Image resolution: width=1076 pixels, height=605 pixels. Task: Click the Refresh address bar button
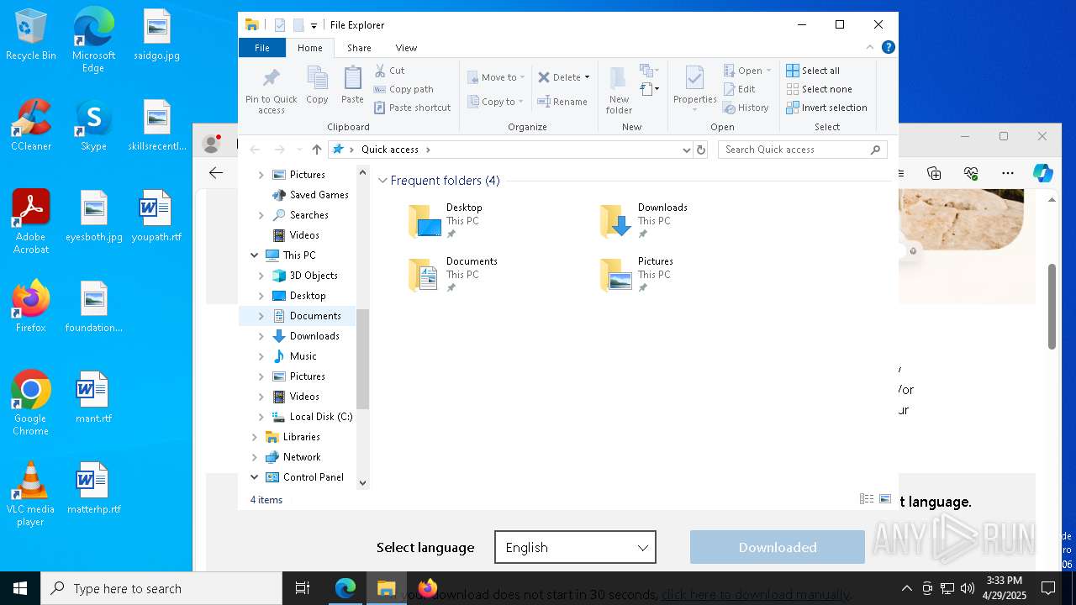(x=701, y=150)
